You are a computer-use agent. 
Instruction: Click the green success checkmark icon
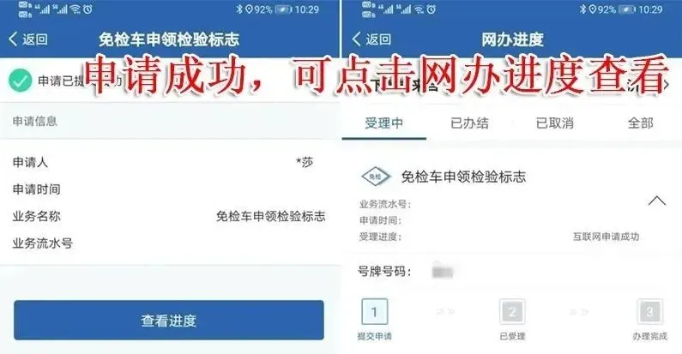tap(20, 81)
